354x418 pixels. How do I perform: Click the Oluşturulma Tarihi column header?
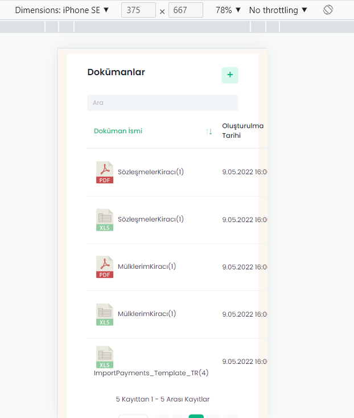(243, 130)
